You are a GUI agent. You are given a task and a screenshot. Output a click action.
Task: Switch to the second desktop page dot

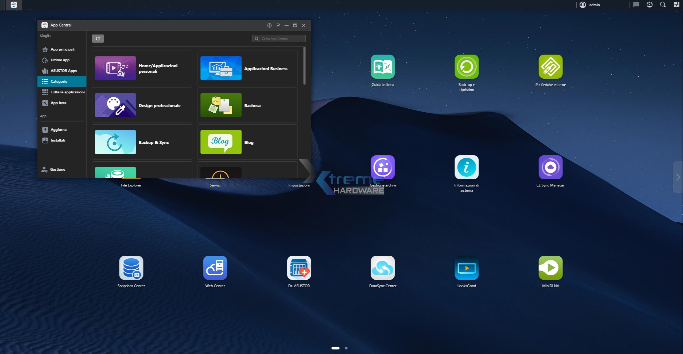[x=346, y=348]
